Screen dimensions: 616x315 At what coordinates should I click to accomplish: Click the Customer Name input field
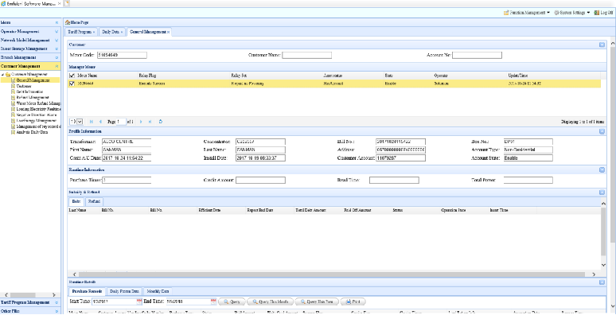pos(306,55)
